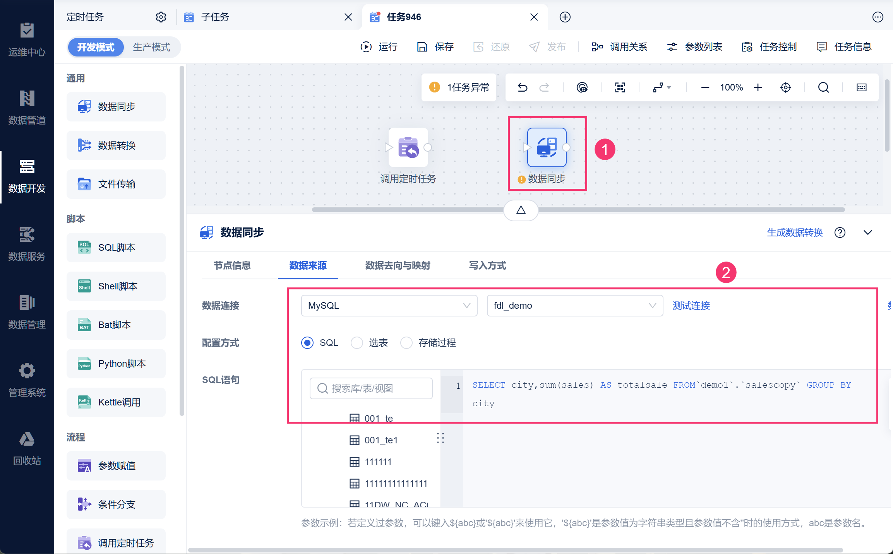Click the canvas search magnifier icon
The image size is (893, 554).
[823, 87]
